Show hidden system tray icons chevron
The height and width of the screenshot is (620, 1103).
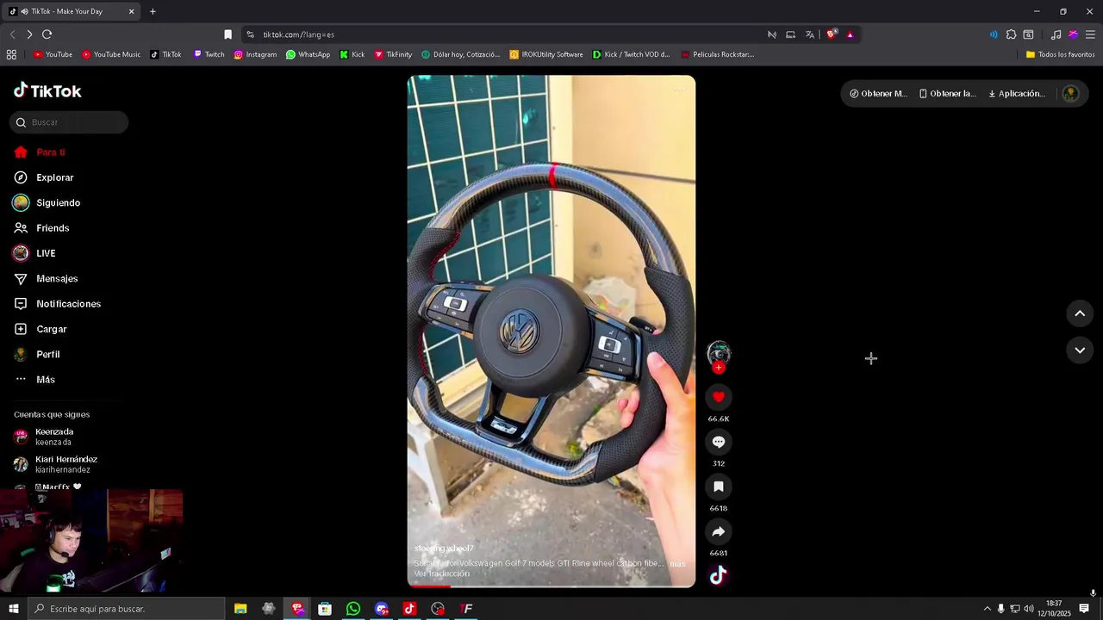click(x=987, y=609)
